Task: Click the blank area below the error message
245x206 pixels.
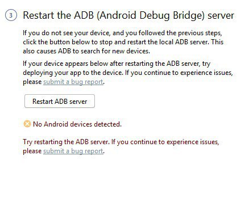Action: click(x=121, y=180)
